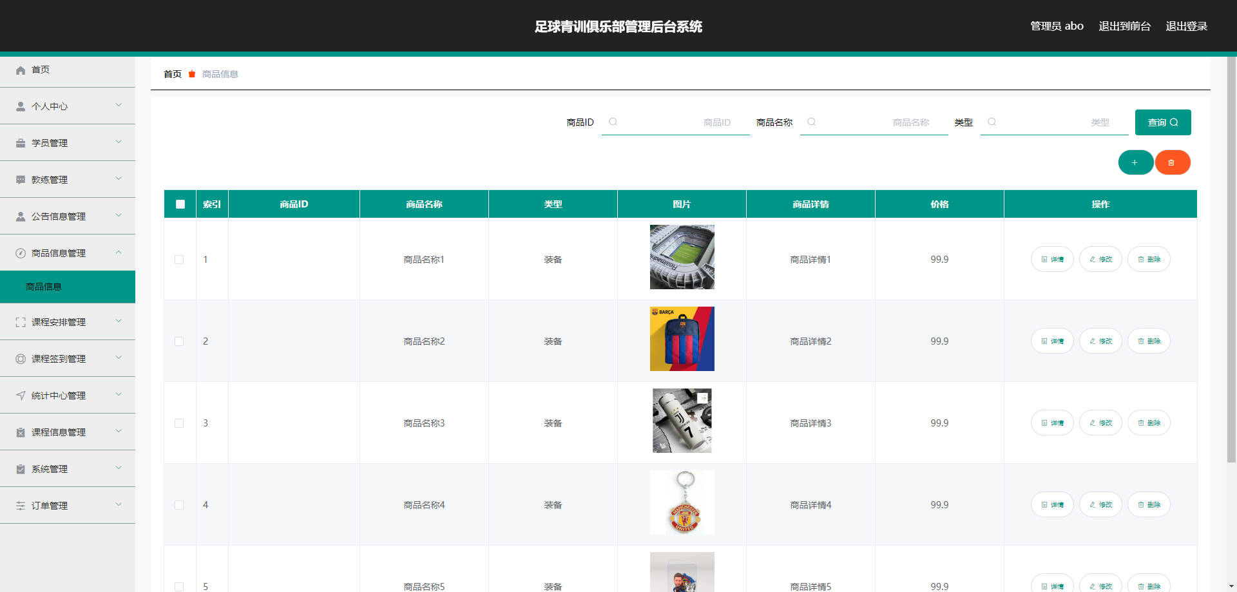Viewport: 1237px width, 592px height.
Task: Tick the checkbox for row 5
Action: click(x=179, y=587)
